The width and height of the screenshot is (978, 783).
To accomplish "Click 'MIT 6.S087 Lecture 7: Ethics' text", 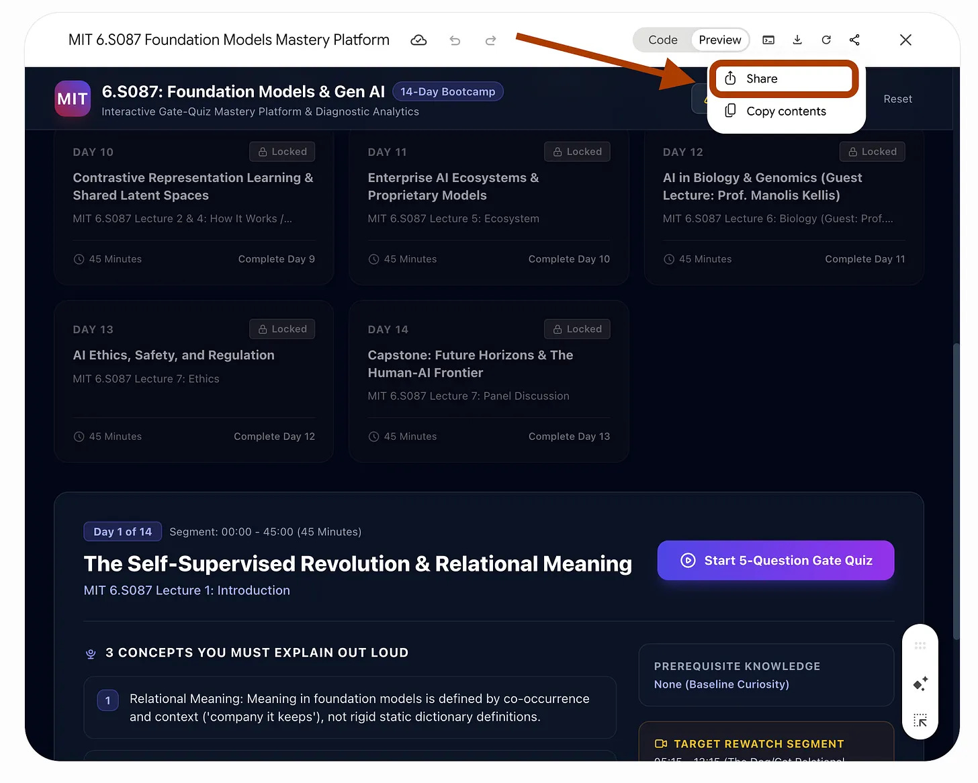I will tap(146, 379).
